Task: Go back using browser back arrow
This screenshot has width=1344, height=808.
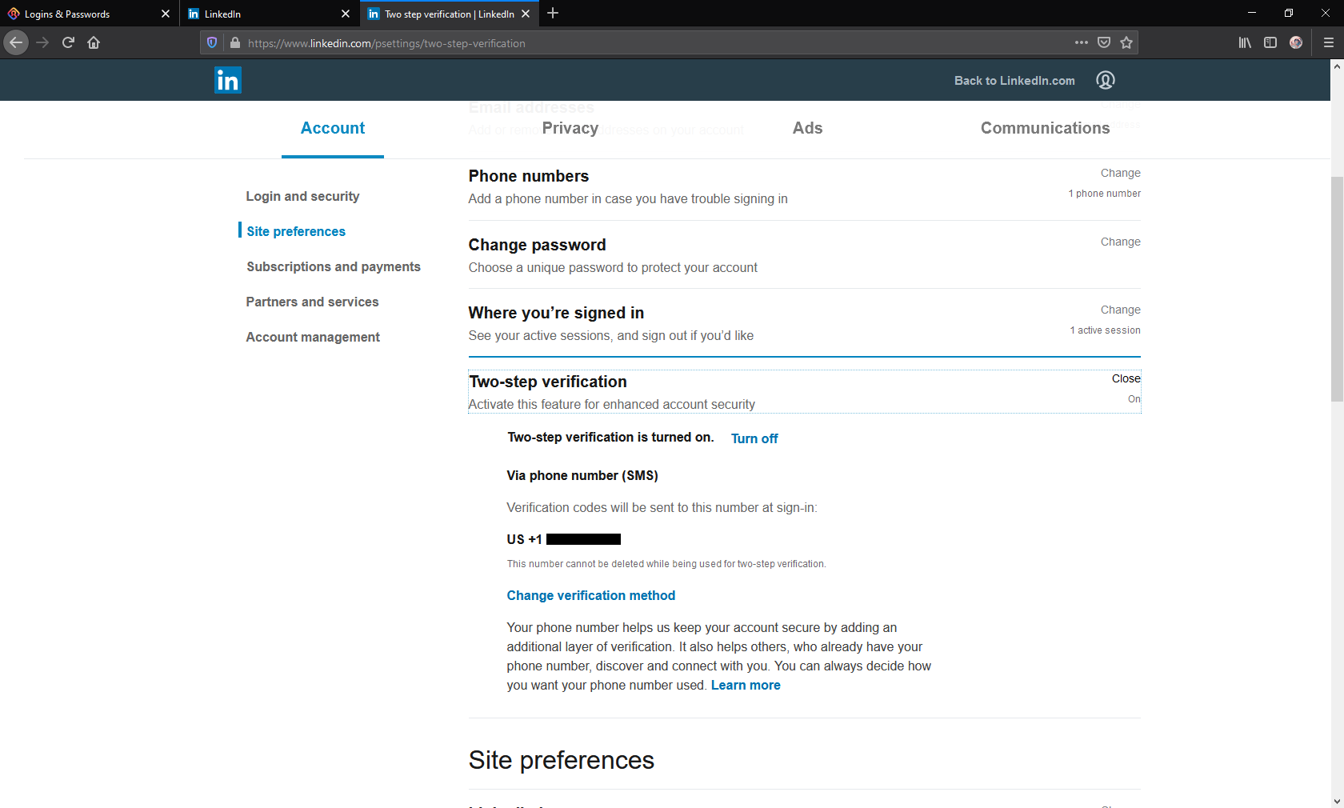Action: pos(16,42)
